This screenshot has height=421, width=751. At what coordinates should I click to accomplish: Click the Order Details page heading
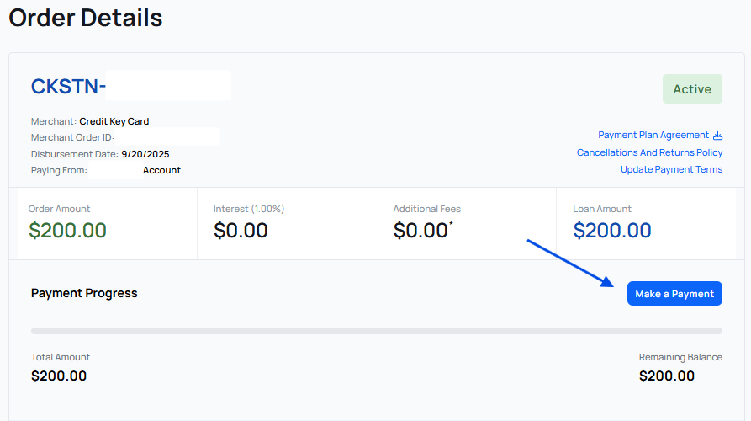click(86, 18)
